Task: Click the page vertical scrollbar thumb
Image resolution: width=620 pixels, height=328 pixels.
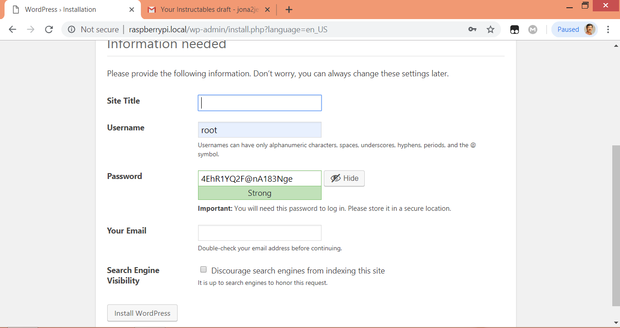Action: pos(616,225)
